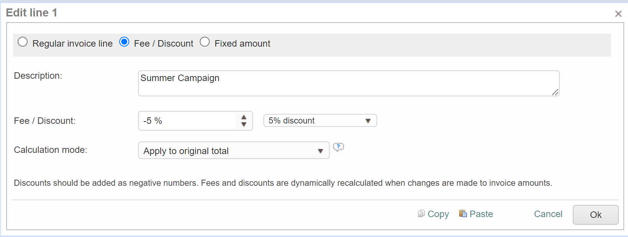
Task: Grab the Description box resize handle
Action: pyautogui.click(x=555, y=92)
